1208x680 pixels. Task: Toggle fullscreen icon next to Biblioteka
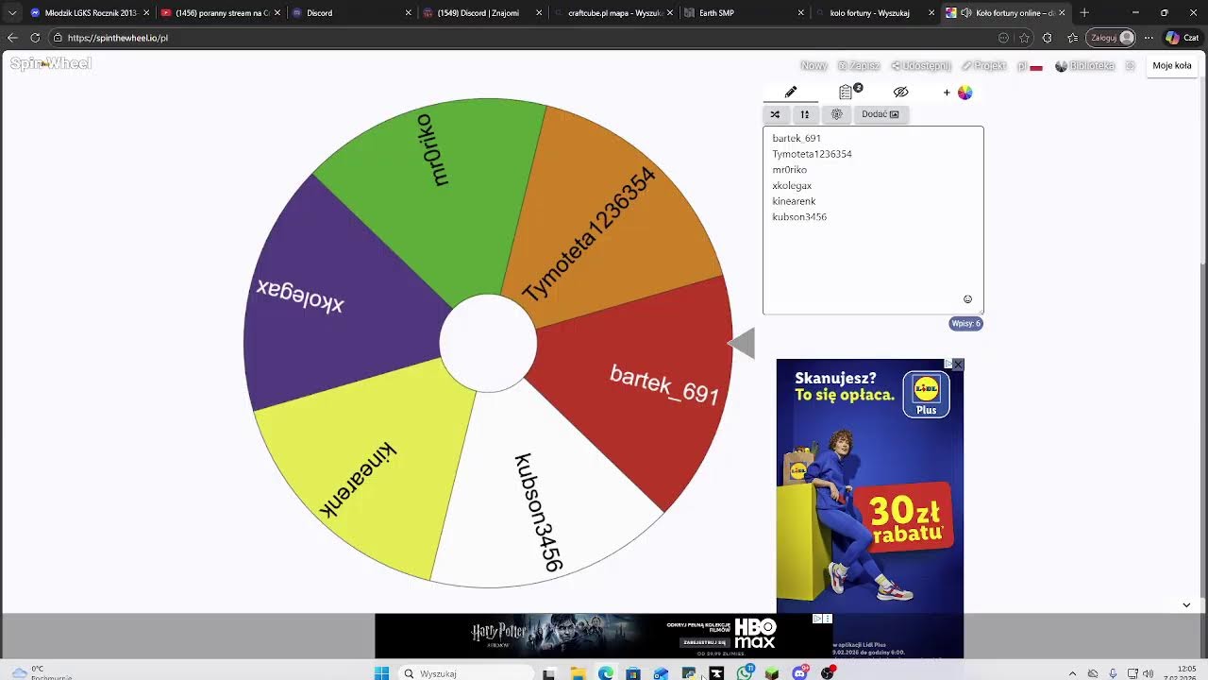click(x=1130, y=66)
